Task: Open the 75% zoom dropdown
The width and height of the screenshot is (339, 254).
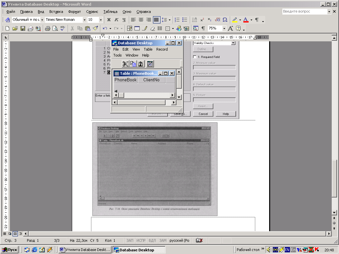Action: tap(224, 28)
